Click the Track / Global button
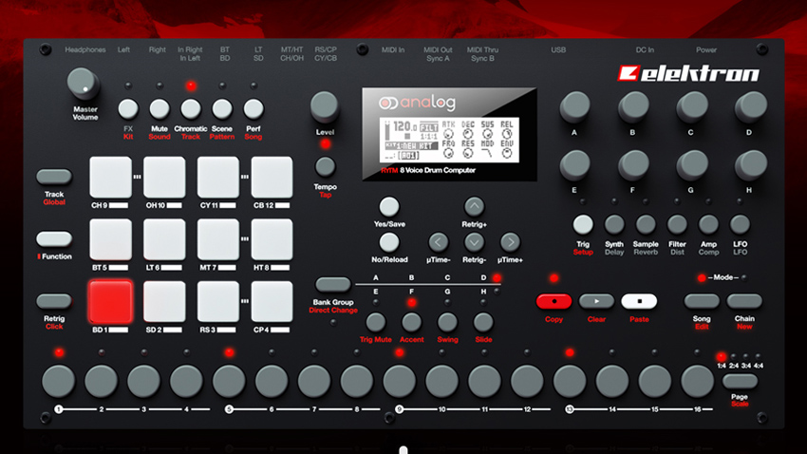Screen dimensions: 807x454 click(54, 177)
